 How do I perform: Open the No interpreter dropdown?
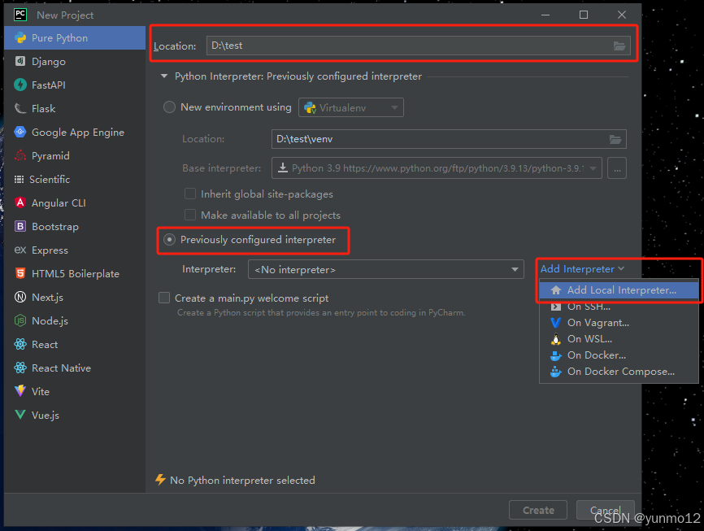(x=386, y=269)
